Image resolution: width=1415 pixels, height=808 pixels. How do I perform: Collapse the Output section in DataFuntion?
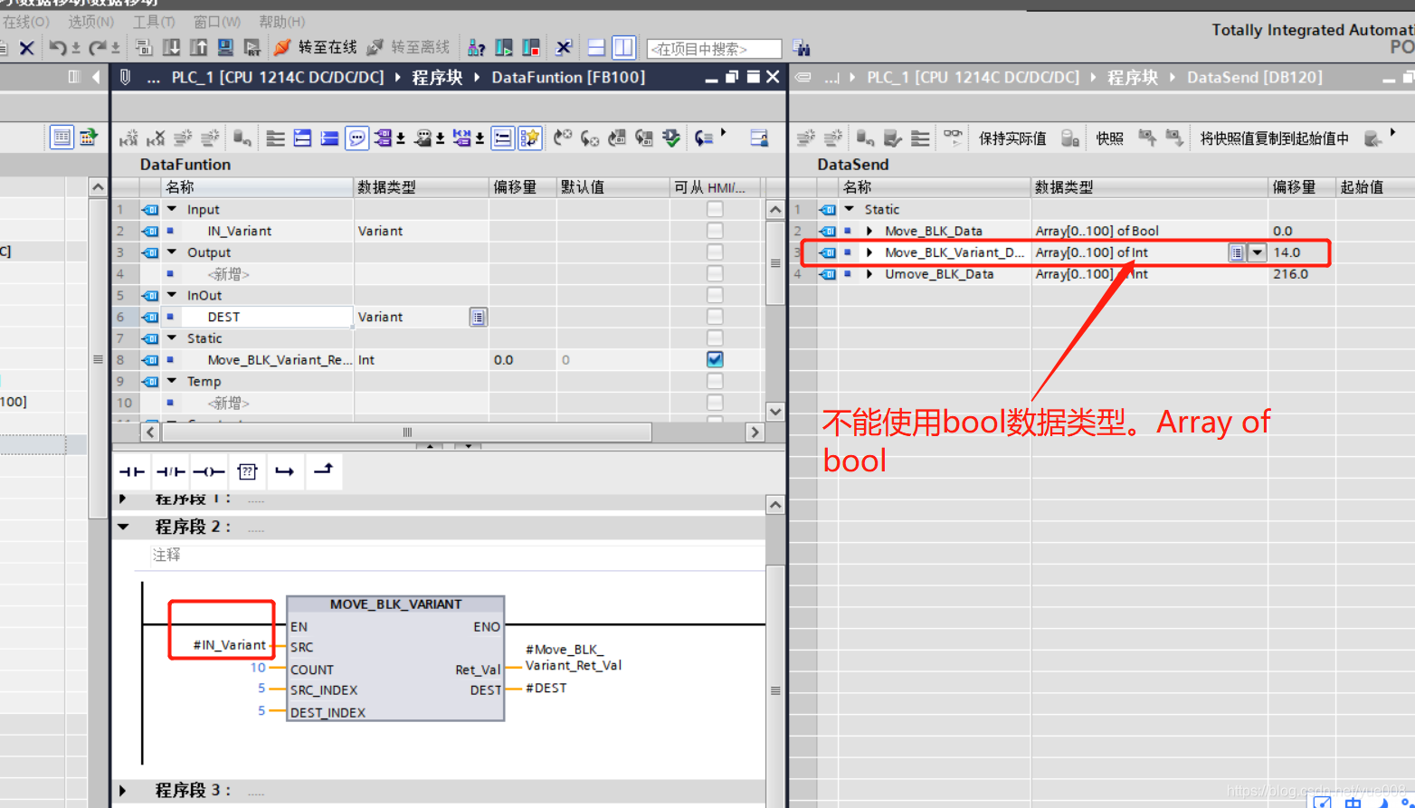tap(172, 252)
